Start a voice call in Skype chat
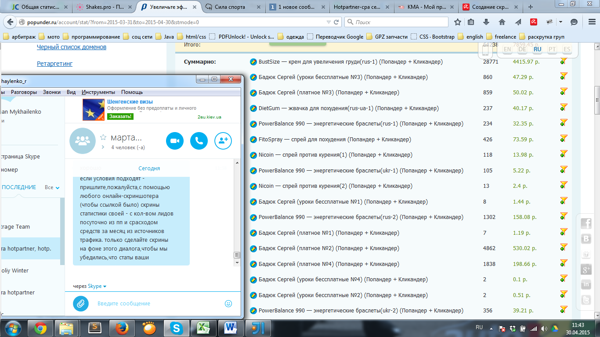The height and width of the screenshot is (337, 600). tap(199, 141)
